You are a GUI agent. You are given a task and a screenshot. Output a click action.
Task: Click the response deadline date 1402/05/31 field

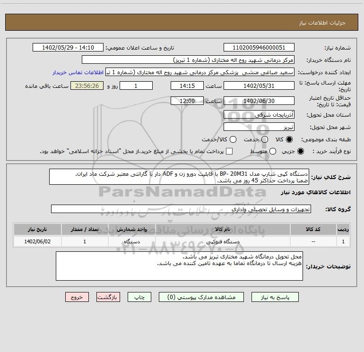coord(259,86)
